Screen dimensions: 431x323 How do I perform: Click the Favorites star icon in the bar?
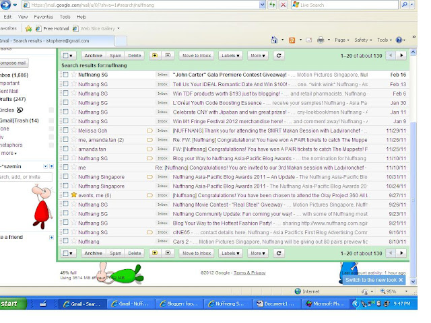(x=28, y=28)
